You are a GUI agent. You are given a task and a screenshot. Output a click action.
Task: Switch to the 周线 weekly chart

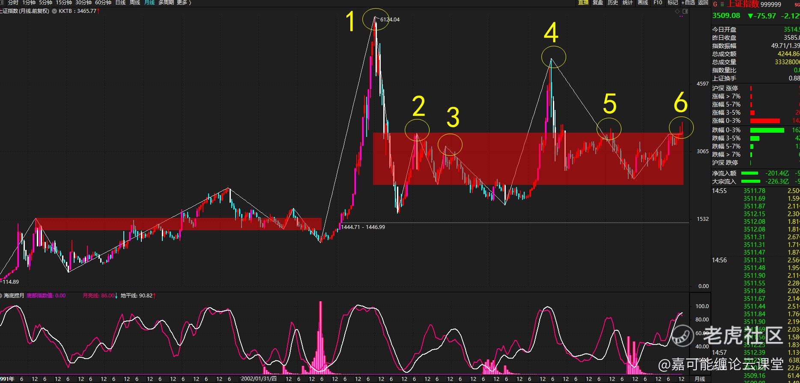point(134,3)
